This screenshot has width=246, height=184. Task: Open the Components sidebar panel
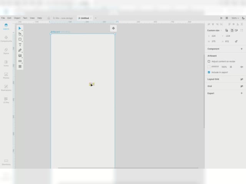coord(6,39)
